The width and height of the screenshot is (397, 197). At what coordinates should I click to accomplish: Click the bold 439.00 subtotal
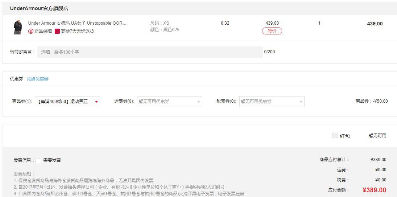[375, 24]
